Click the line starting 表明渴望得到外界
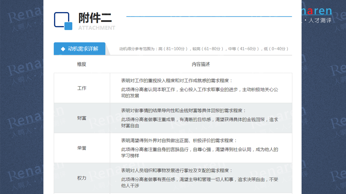This screenshot has height=194, width=346. pyautogui.click(x=179, y=141)
